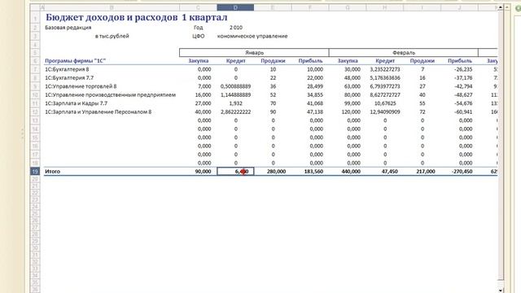Select row 19 header

pos(35,172)
